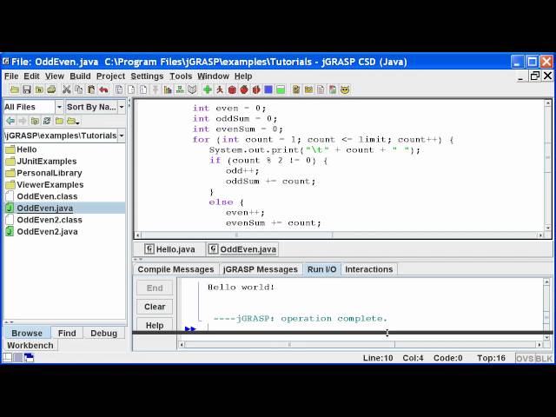Click the Save floppy disk icon

[x=27, y=89]
